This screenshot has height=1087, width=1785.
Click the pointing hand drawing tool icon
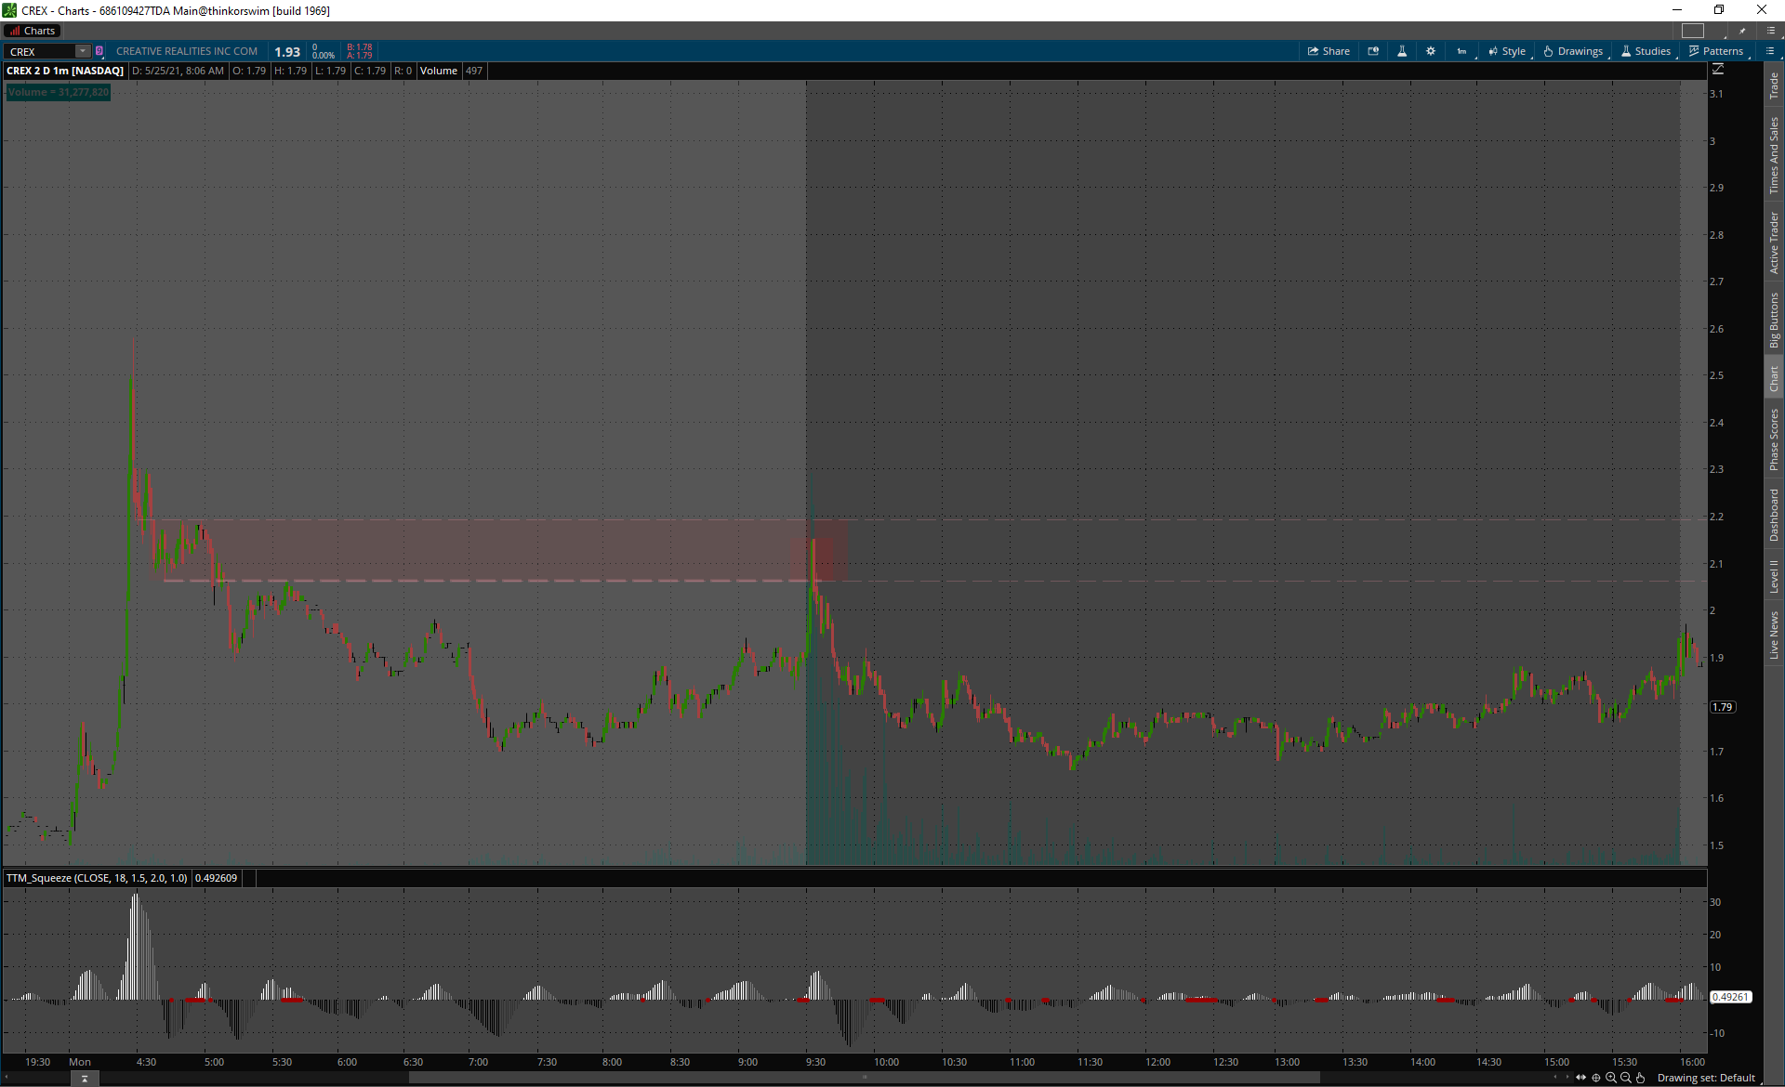click(x=1641, y=1078)
